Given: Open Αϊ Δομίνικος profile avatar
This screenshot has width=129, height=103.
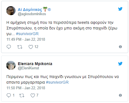Looking at the screenshot, I should (x=11, y=11).
